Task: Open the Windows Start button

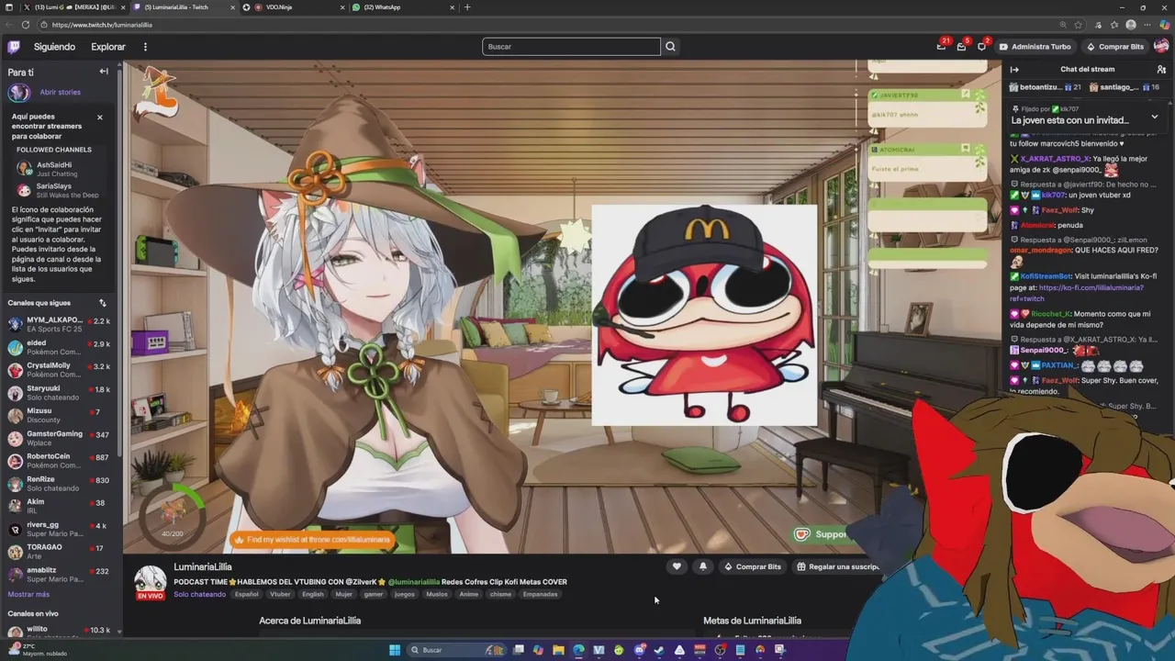Action: tap(395, 650)
